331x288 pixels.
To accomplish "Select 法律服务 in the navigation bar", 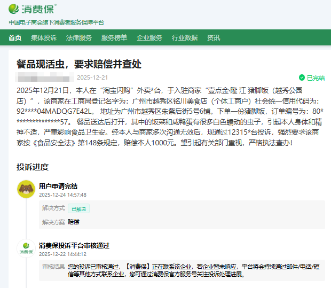I will tap(78, 37).
